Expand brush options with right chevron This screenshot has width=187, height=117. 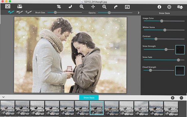pos(139,13)
